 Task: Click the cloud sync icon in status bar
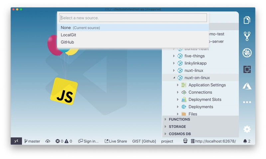[48, 141]
